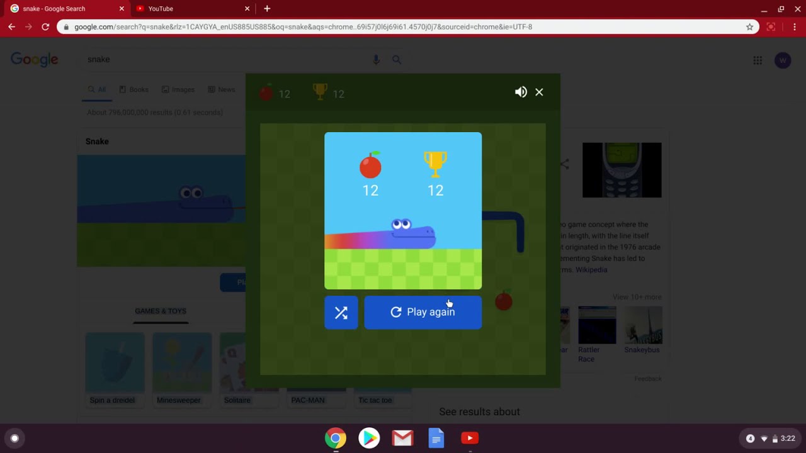Screen dimensions: 806x453
Task: Reload the page
Action: (x=45, y=27)
